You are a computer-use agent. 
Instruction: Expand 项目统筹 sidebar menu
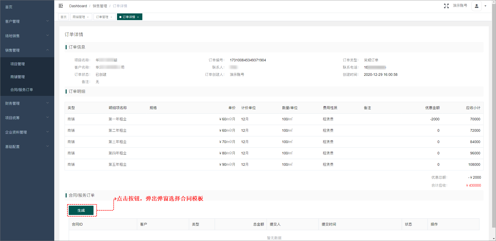(27, 118)
